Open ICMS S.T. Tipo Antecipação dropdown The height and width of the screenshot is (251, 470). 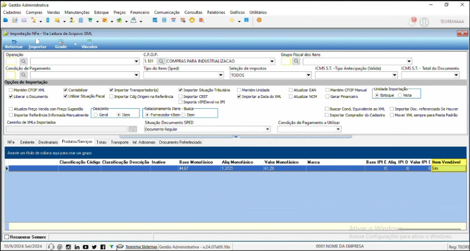394,76
